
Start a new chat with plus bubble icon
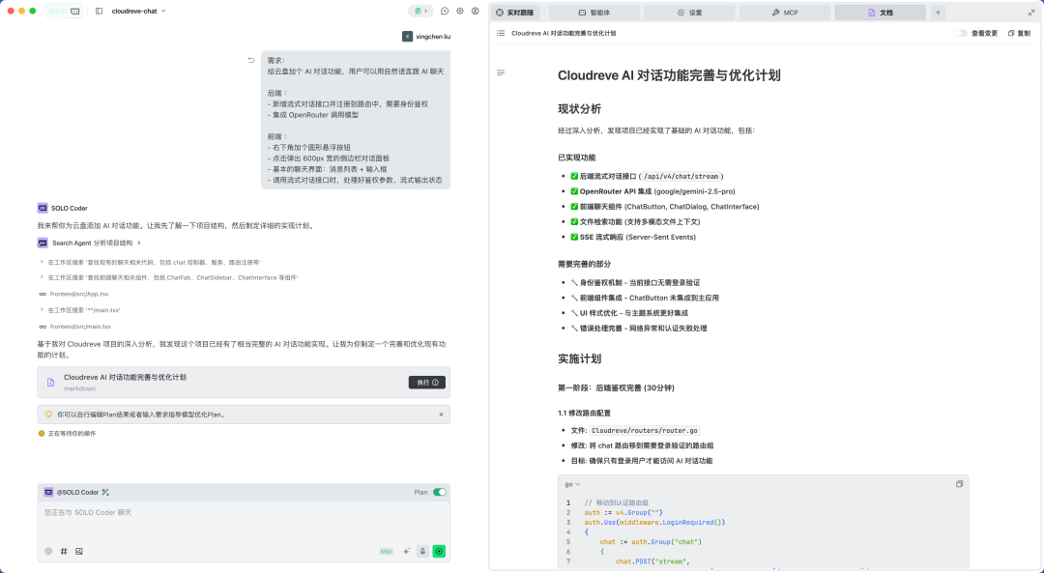tap(445, 12)
